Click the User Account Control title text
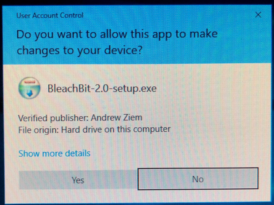274x205 pixels. [x=50, y=15]
